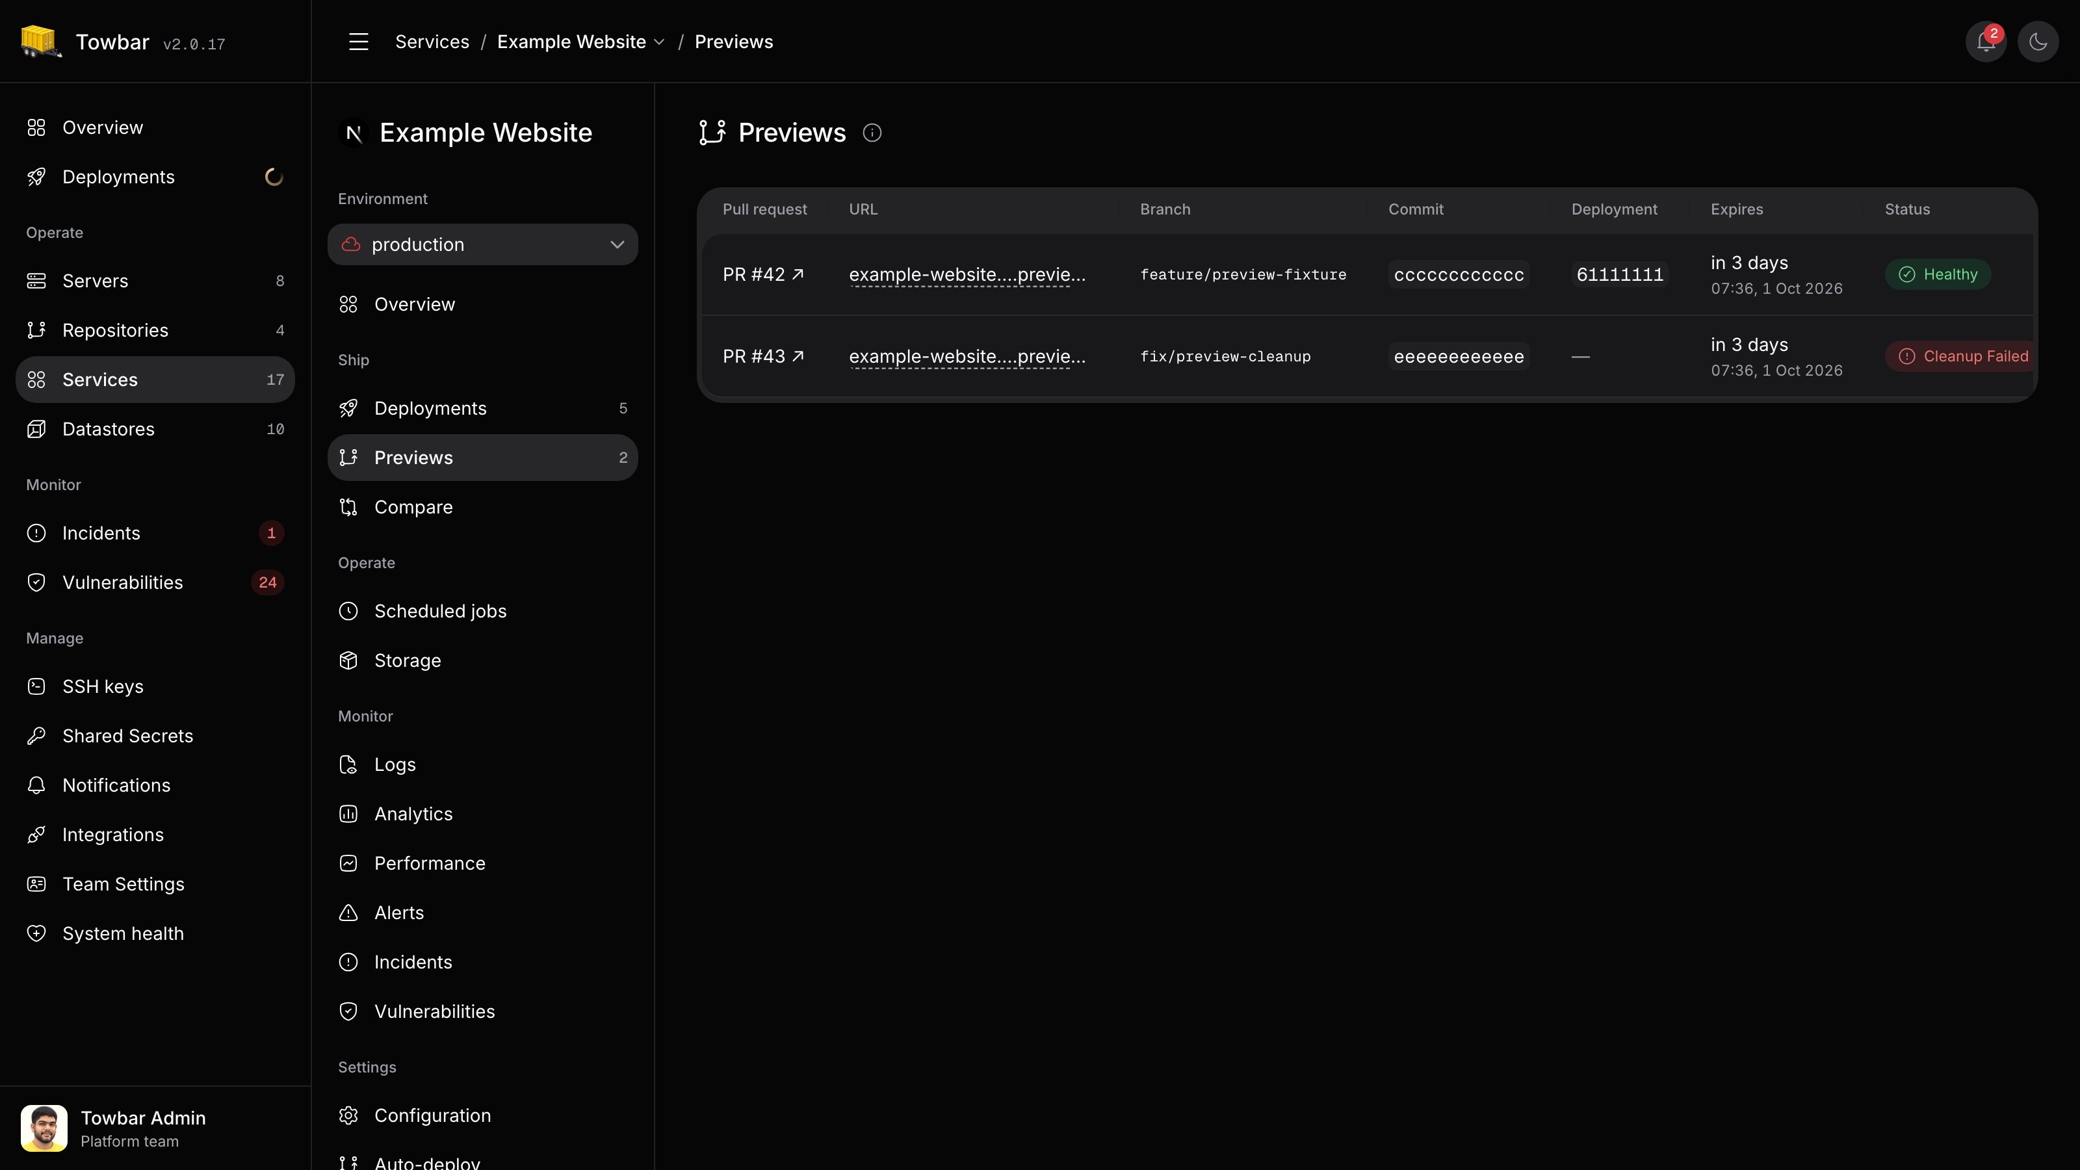Click Towbar Admin profile avatar
This screenshot has width=2080, height=1170.
click(x=44, y=1128)
